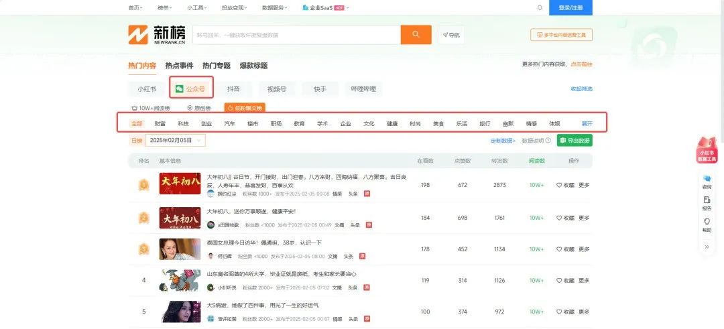Open 导航 navigation button

click(451, 35)
